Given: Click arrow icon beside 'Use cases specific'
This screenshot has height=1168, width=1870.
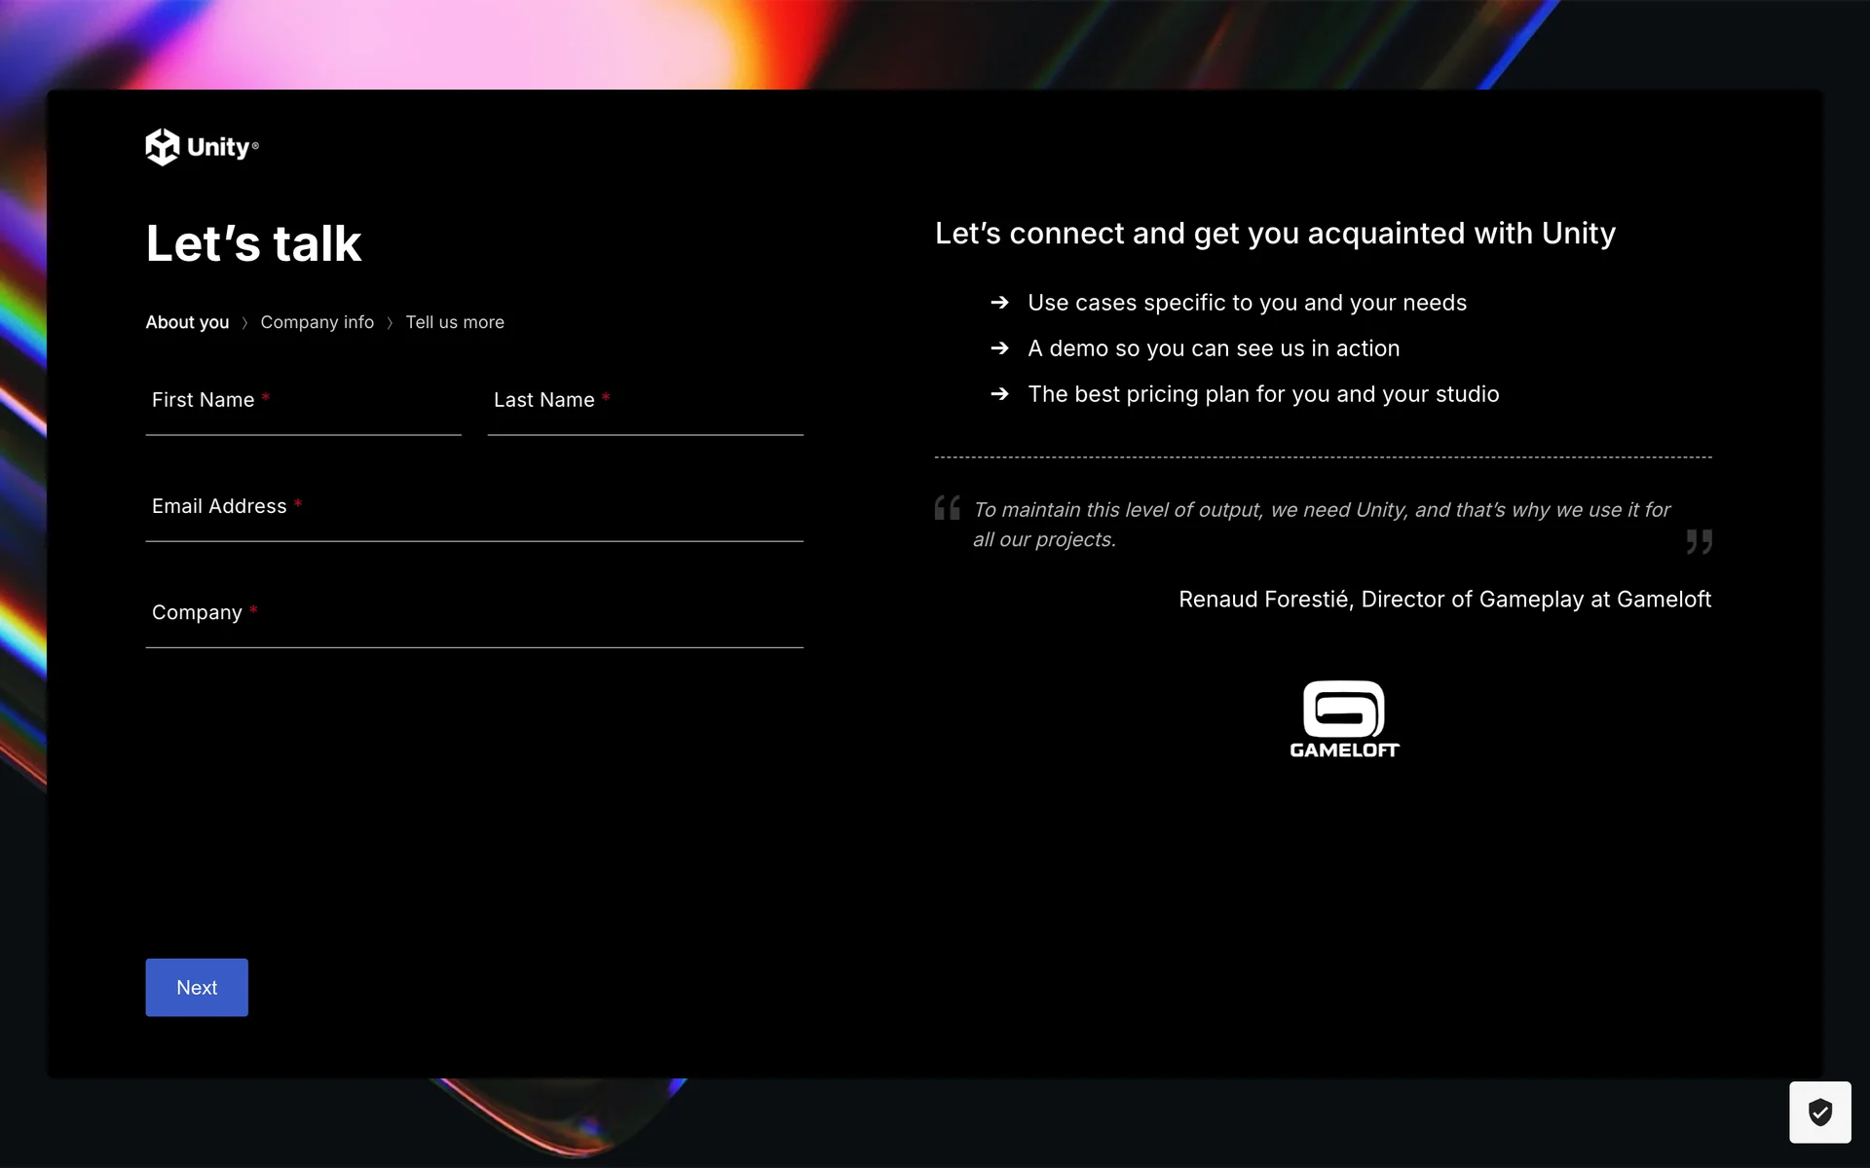Looking at the screenshot, I should pyautogui.click(x=999, y=303).
